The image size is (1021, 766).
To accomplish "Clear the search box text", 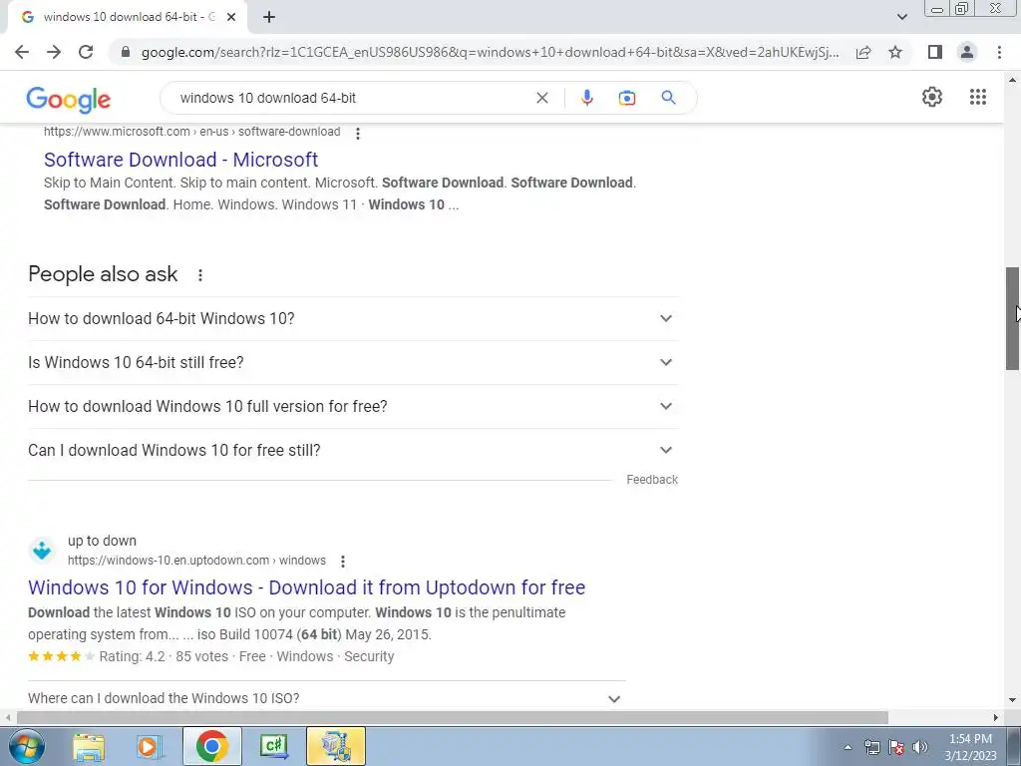I will click(541, 98).
